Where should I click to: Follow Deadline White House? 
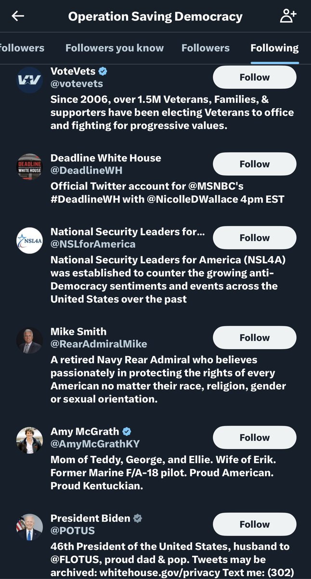254,164
